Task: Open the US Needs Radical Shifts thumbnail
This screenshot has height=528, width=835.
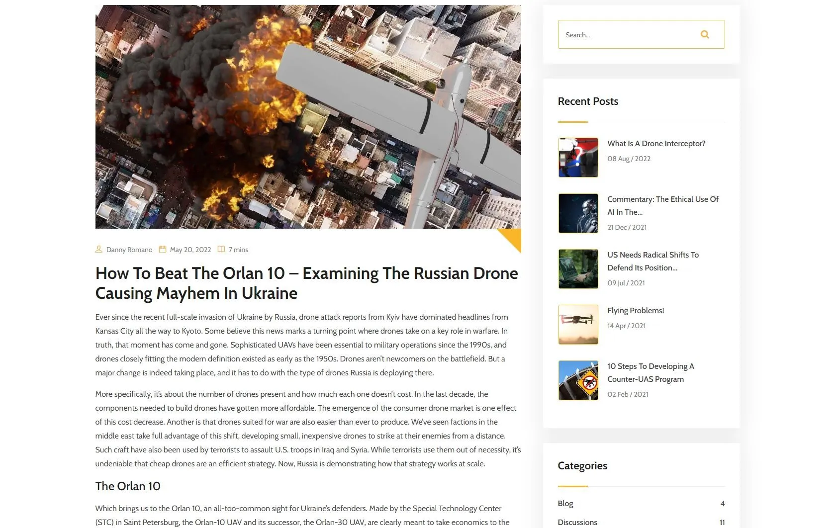Action: pos(578,269)
